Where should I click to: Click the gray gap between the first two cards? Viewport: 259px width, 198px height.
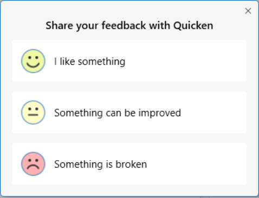(x=129, y=87)
